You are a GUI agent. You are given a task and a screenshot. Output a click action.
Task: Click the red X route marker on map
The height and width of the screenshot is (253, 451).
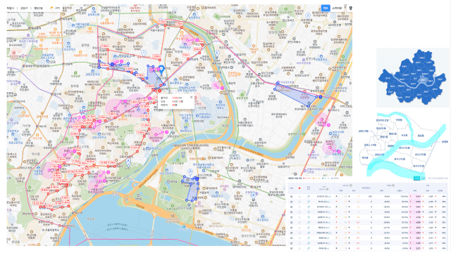pyautogui.click(x=159, y=91)
